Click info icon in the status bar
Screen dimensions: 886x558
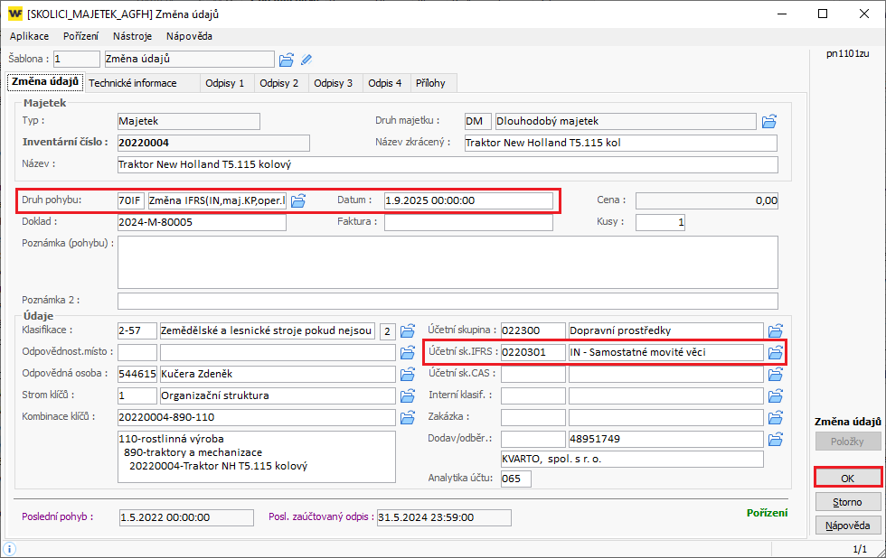(8, 548)
